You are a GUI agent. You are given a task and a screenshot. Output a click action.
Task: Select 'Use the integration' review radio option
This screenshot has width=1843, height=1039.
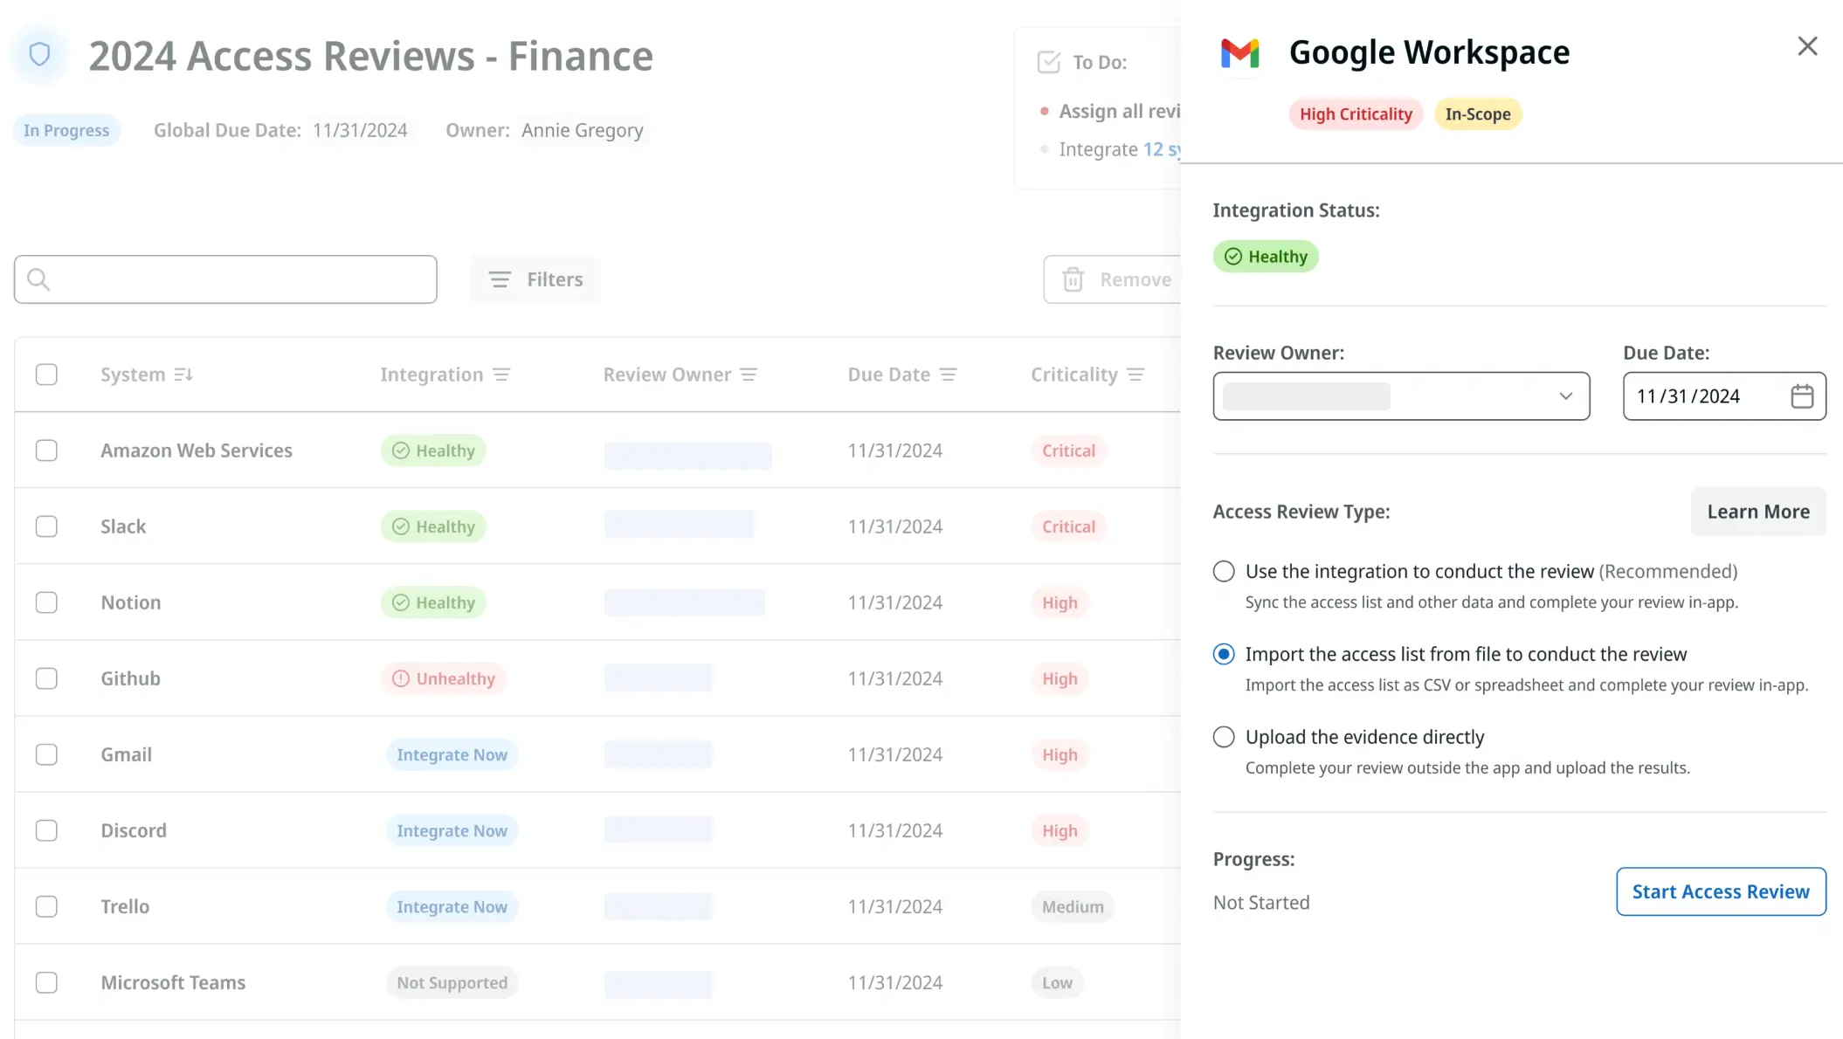click(1224, 571)
